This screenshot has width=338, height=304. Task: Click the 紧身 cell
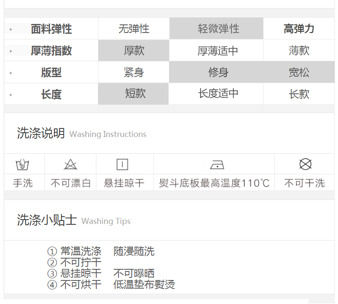(x=133, y=72)
